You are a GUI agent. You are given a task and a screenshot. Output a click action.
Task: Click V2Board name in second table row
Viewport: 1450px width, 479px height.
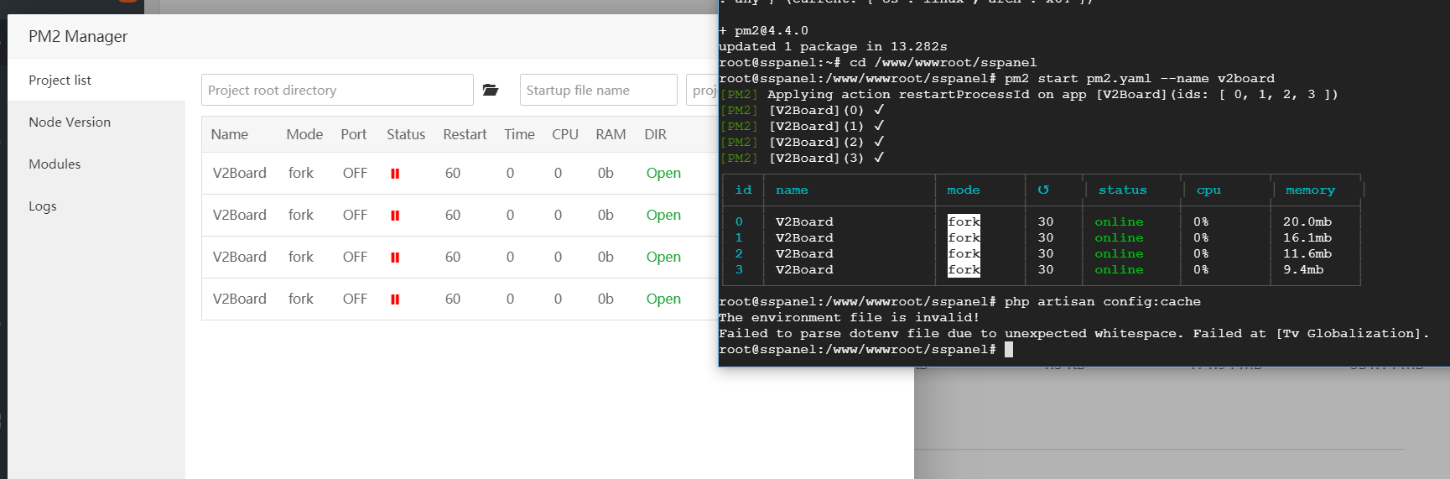coord(239,215)
